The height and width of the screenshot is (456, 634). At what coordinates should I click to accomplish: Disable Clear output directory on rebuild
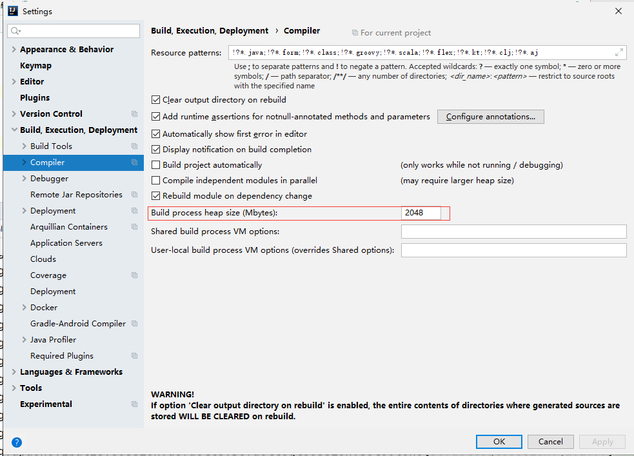point(155,100)
